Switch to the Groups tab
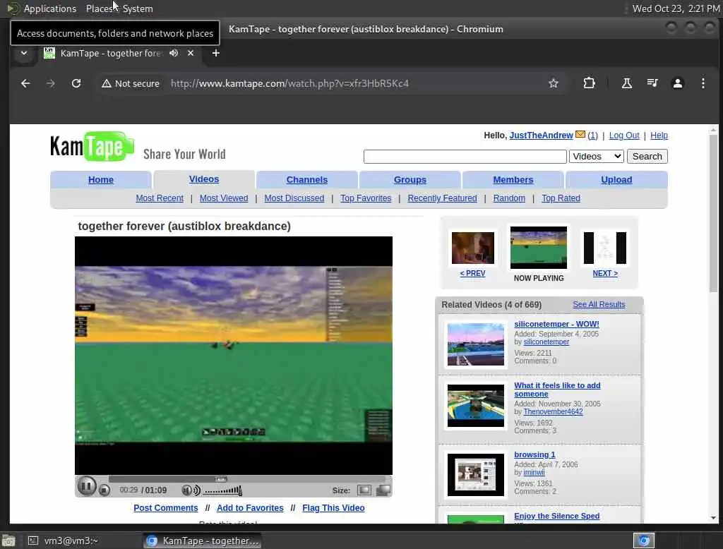The height and width of the screenshot is (549, 723). [x=410, y=180]
